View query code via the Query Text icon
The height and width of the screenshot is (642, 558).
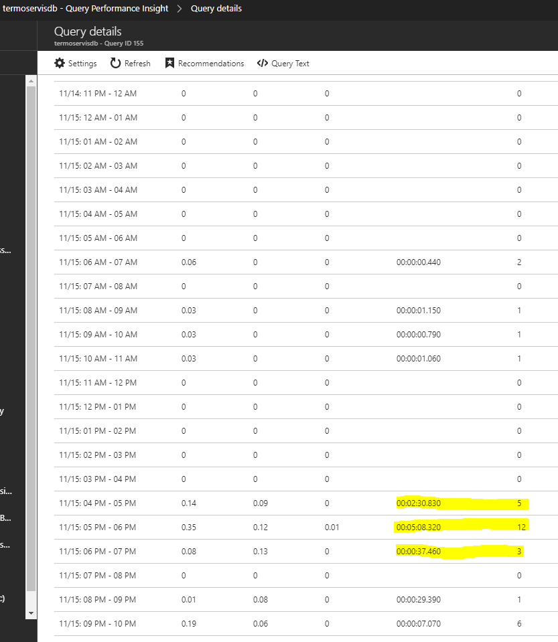(262, 63)
